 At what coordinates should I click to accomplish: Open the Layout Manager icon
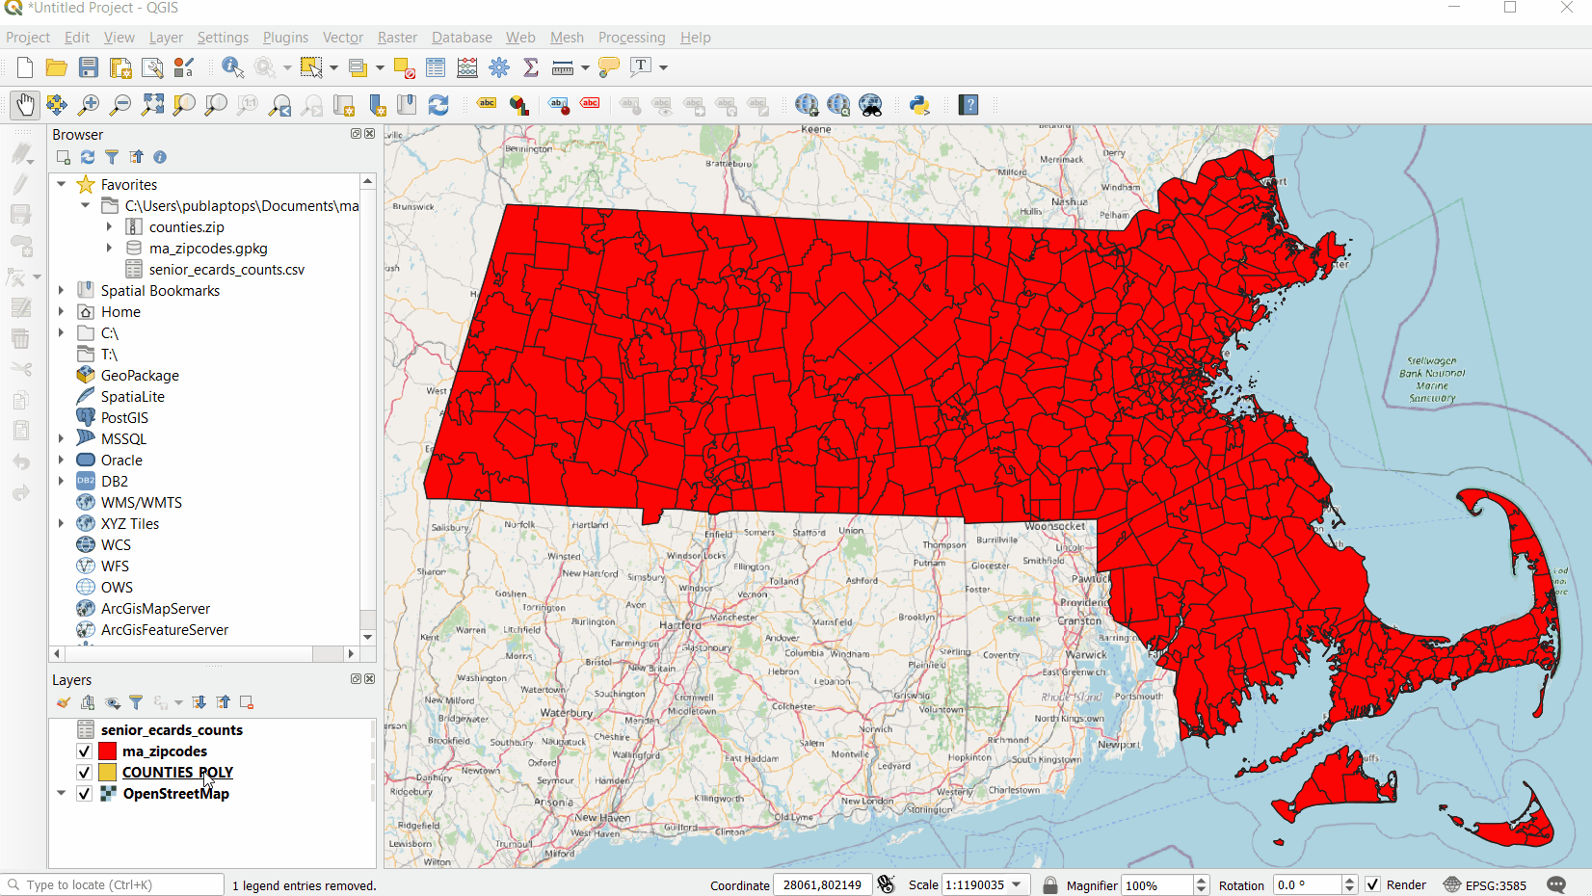[x=152, y=67]
